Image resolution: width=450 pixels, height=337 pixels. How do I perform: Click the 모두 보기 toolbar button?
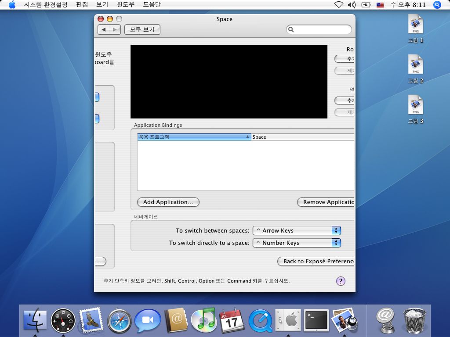tap(142, 29)
